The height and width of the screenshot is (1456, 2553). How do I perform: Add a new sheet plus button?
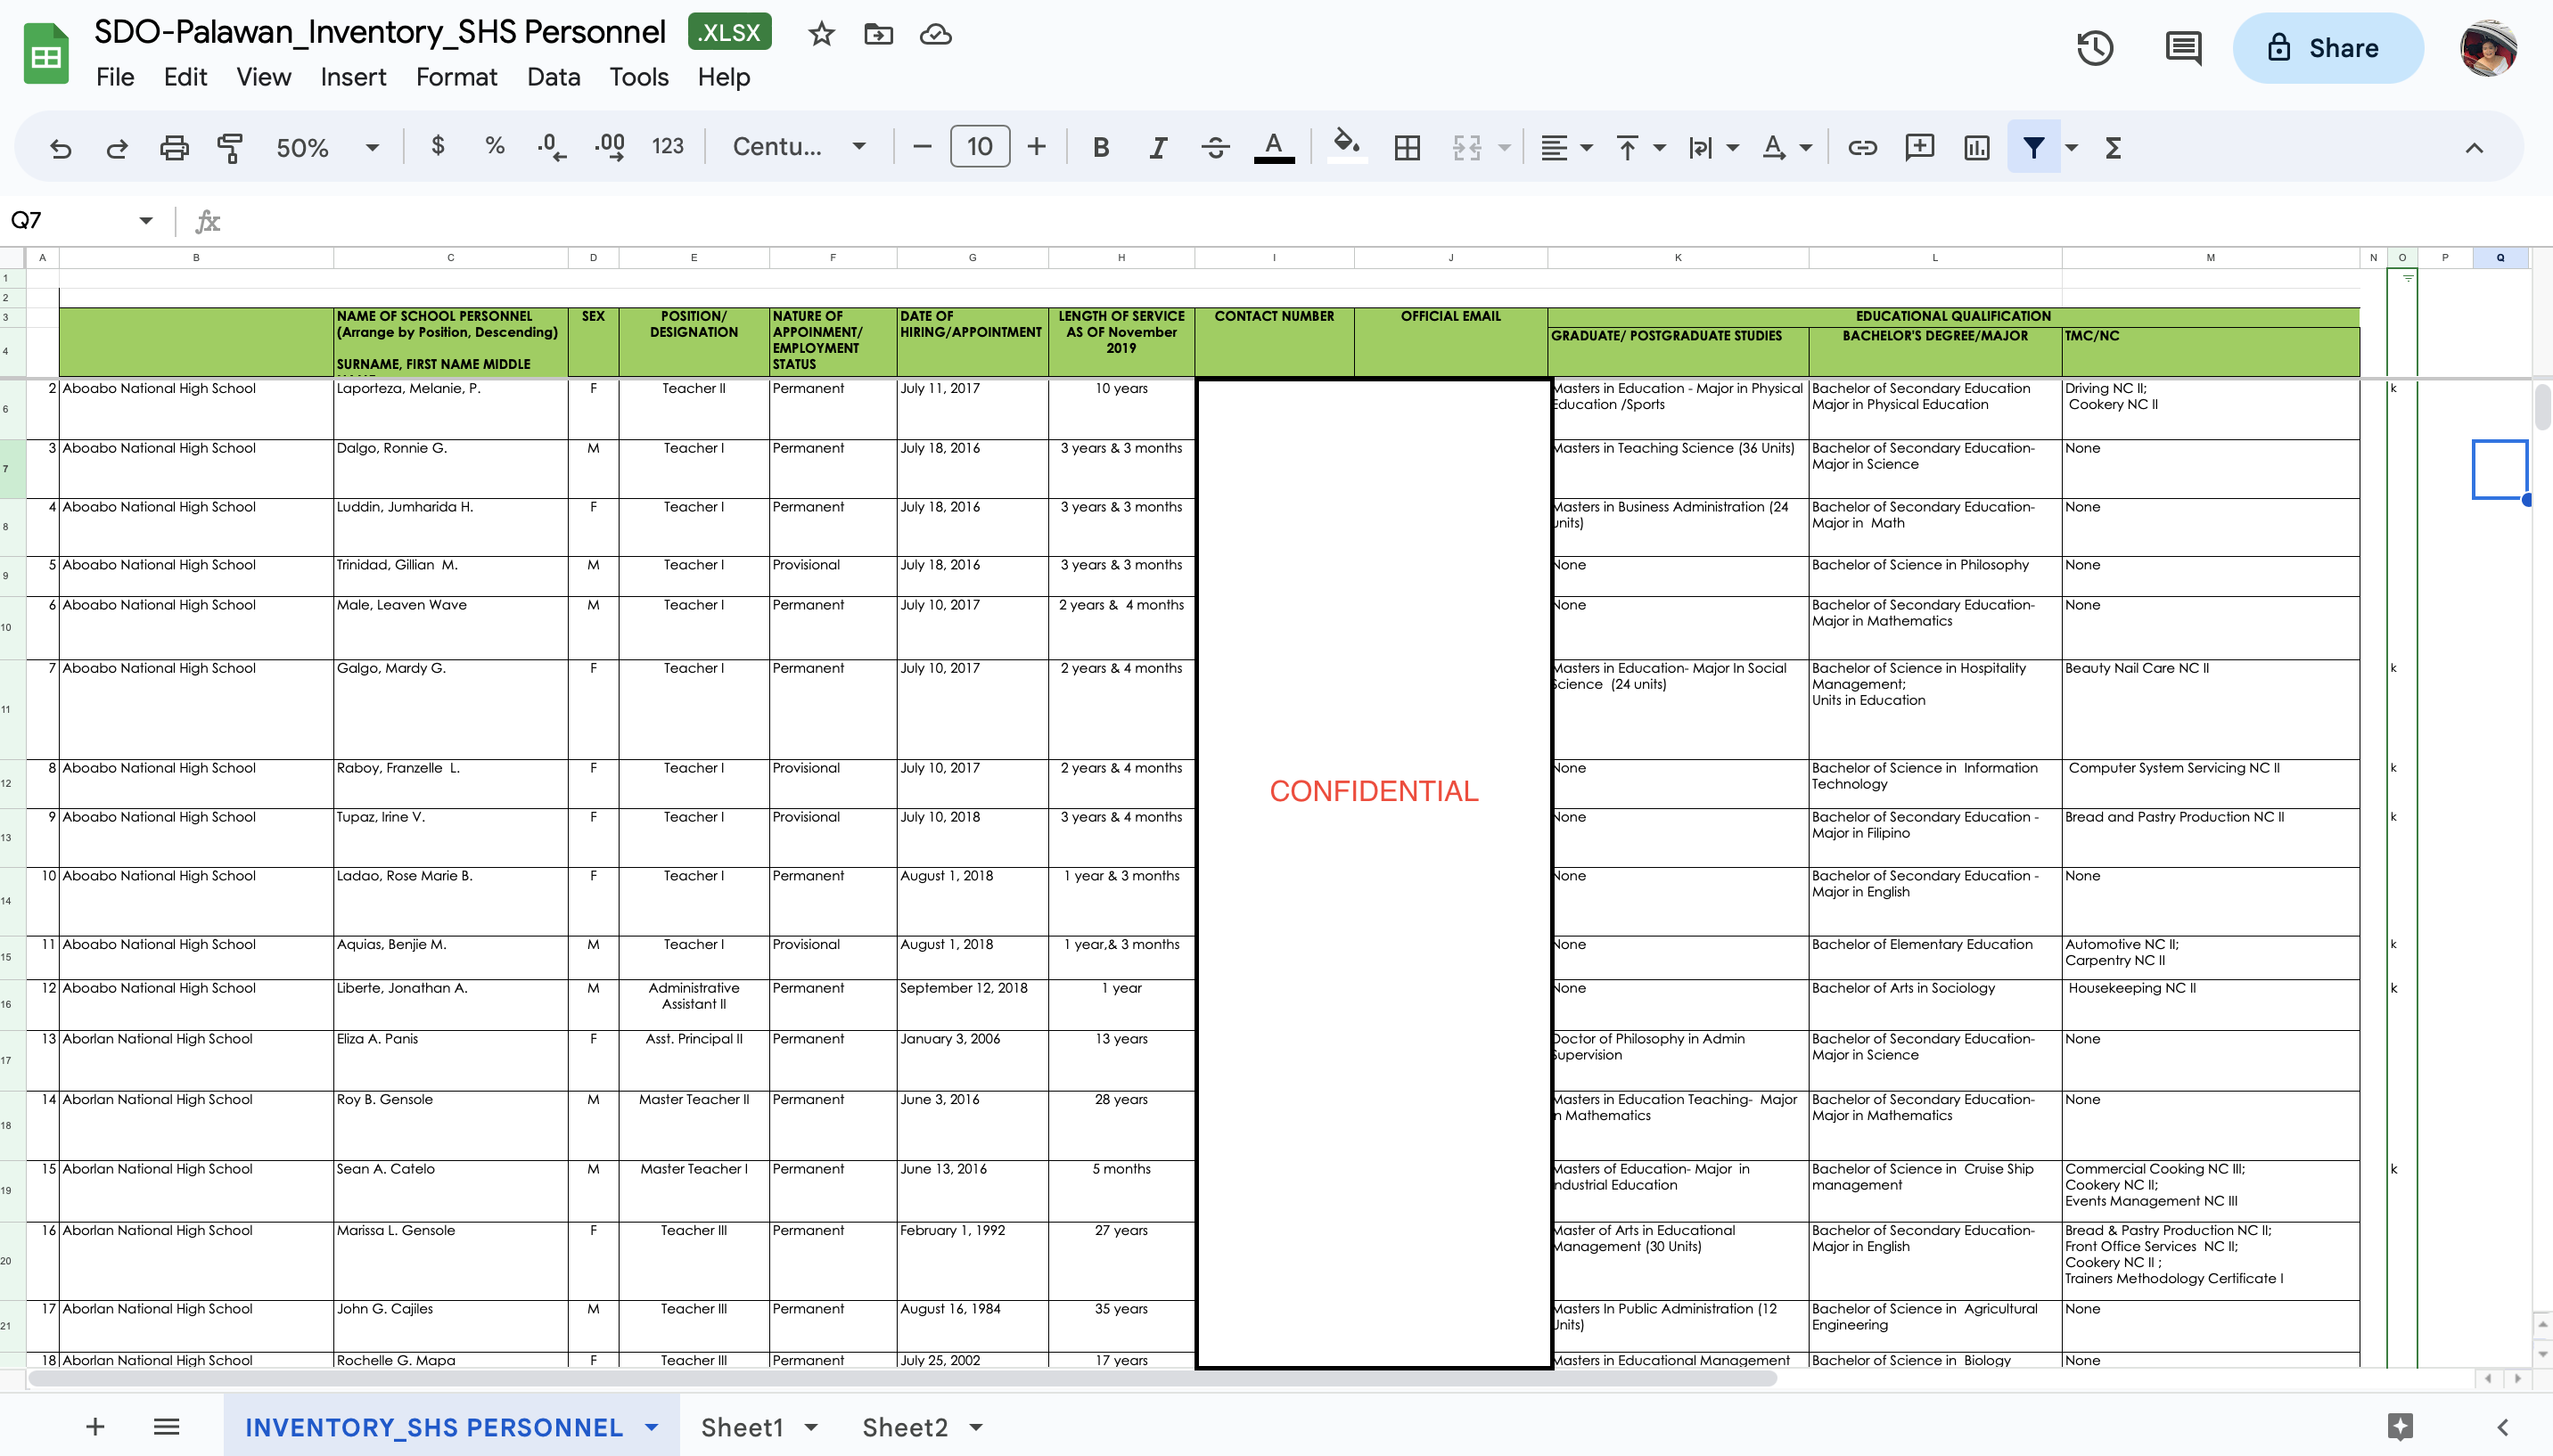[x=95, y=1427]
